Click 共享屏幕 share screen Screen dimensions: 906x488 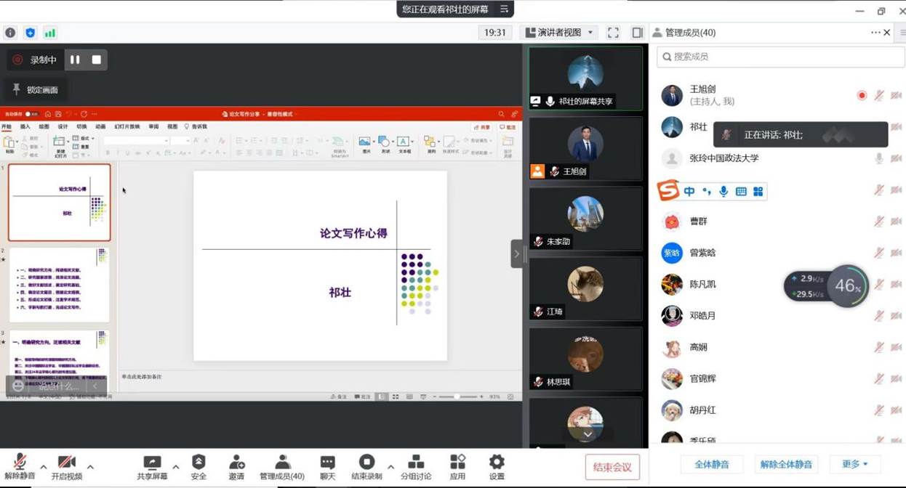pyautogui.click(x=152, y=466)
